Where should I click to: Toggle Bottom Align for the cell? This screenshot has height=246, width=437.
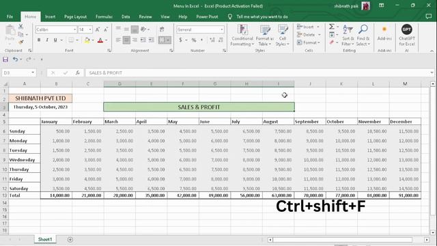pos(135,29)
